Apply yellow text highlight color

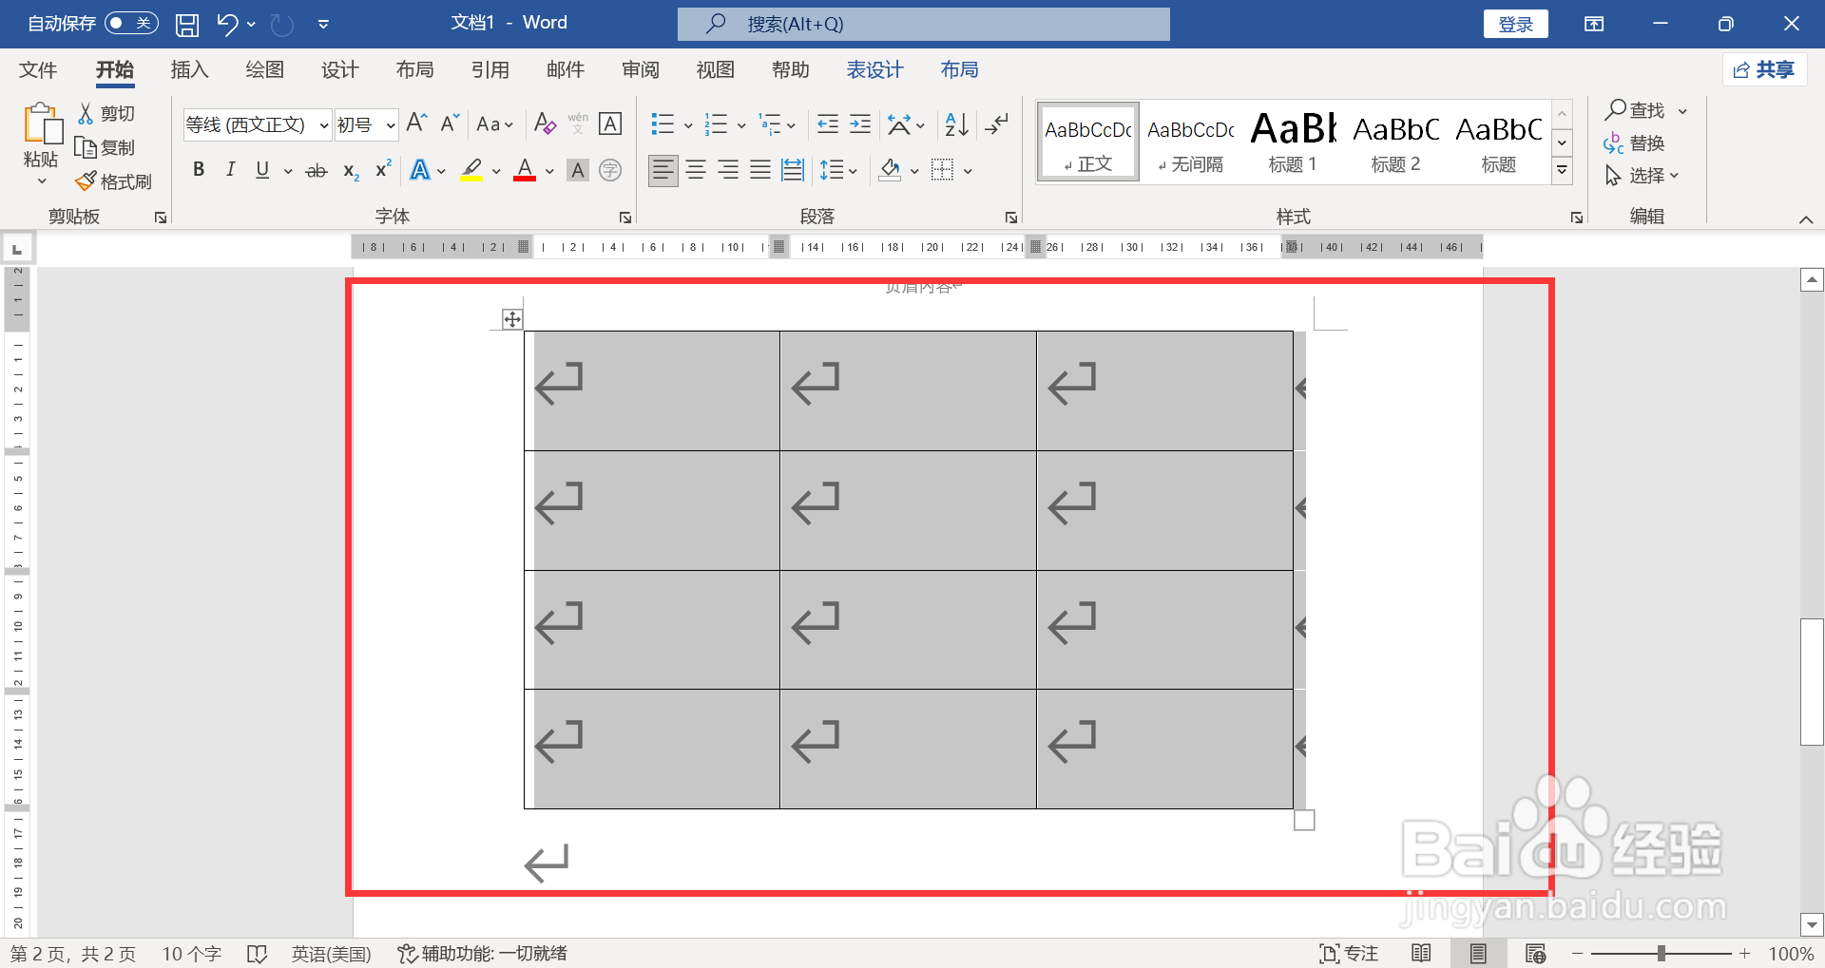pos(471,170)
